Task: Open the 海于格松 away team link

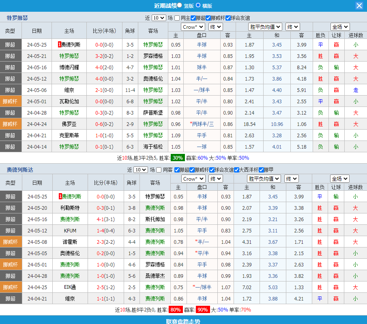Action: (153, 147)
